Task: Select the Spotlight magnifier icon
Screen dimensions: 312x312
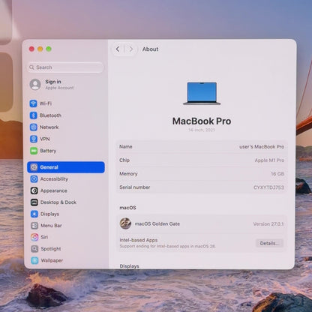Action: (34, 249)
